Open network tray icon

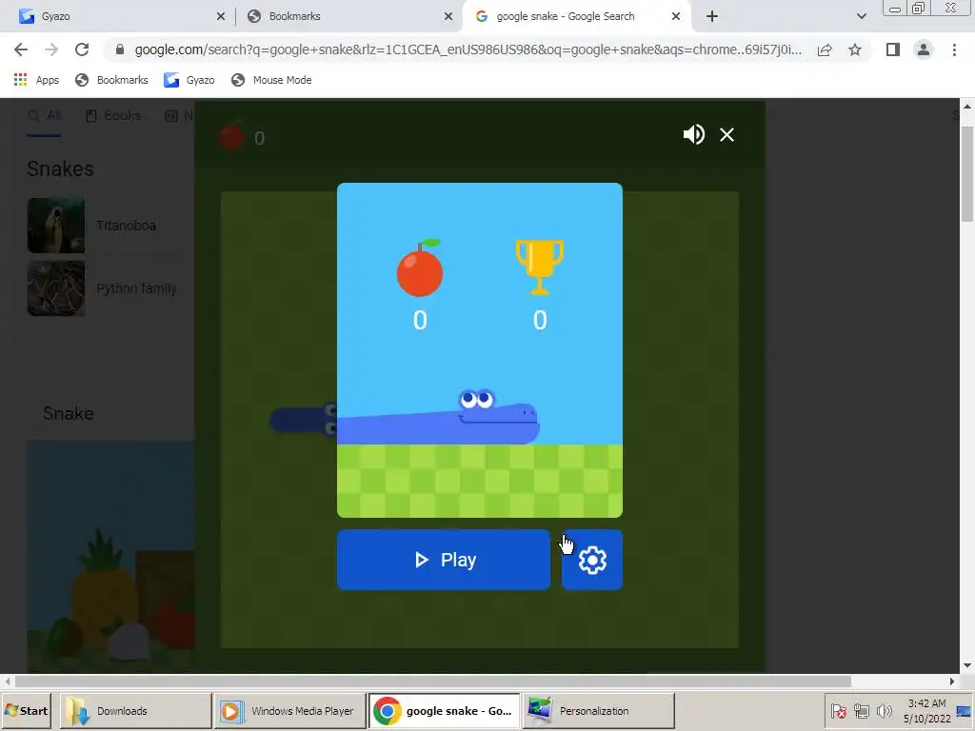861,710
